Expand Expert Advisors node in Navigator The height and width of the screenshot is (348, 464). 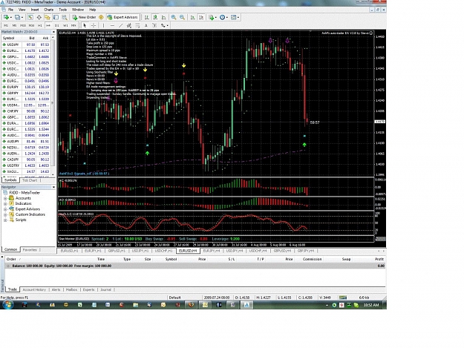point(5,209)
